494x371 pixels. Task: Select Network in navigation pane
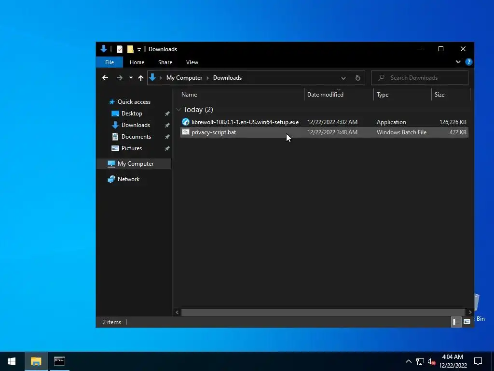pyautogui.click(x=128, y=179)
